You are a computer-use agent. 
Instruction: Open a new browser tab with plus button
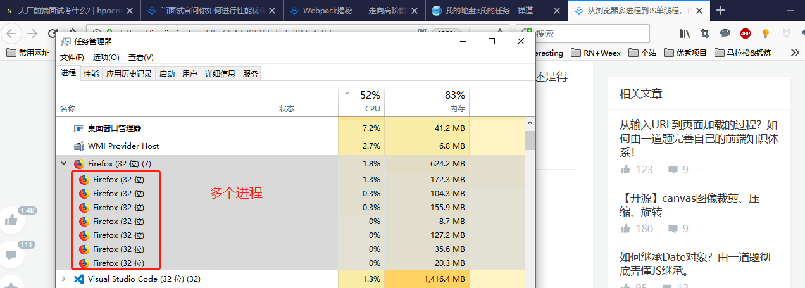(x=721, y=10)
